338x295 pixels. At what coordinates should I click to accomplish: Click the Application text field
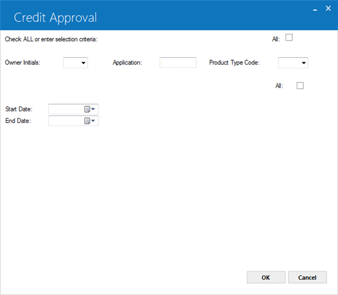178,62
